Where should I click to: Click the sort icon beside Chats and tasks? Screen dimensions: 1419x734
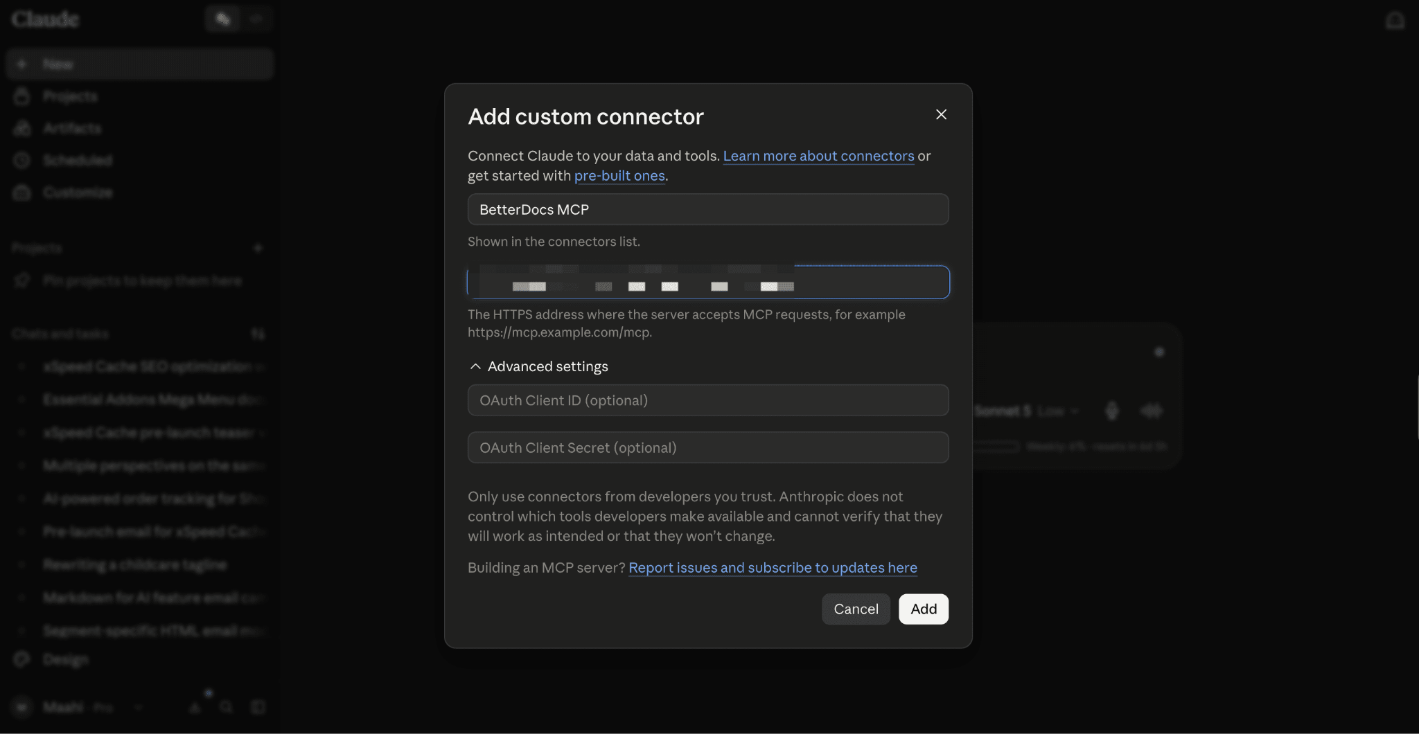[x=258, y=334]
